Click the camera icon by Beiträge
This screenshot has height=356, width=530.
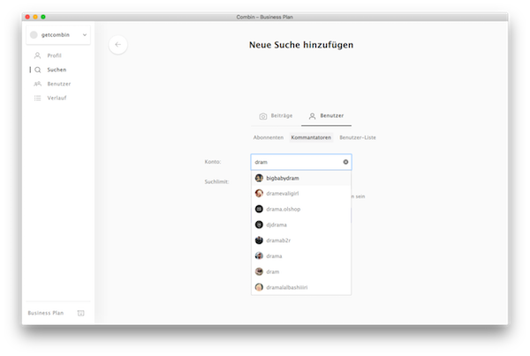(263, 116)
